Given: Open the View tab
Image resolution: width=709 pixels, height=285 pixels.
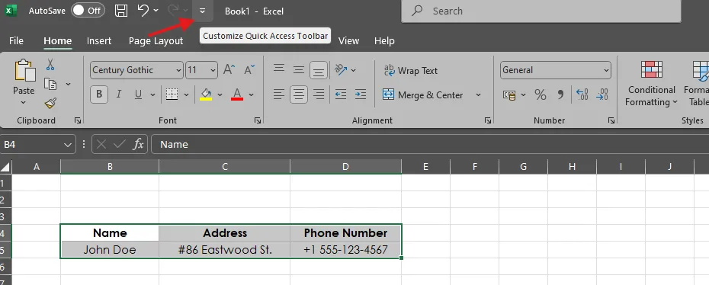Looking at the screenshot, I should [x=348, y=40].
